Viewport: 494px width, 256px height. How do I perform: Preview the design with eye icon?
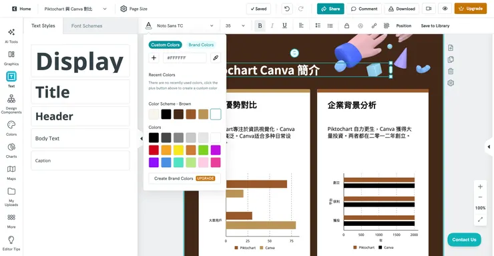click(445, 9)
